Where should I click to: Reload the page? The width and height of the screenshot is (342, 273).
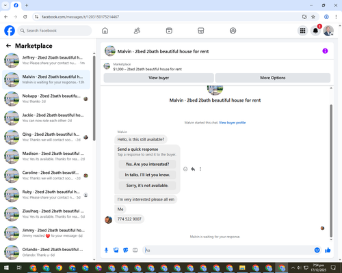pos(25,16)
